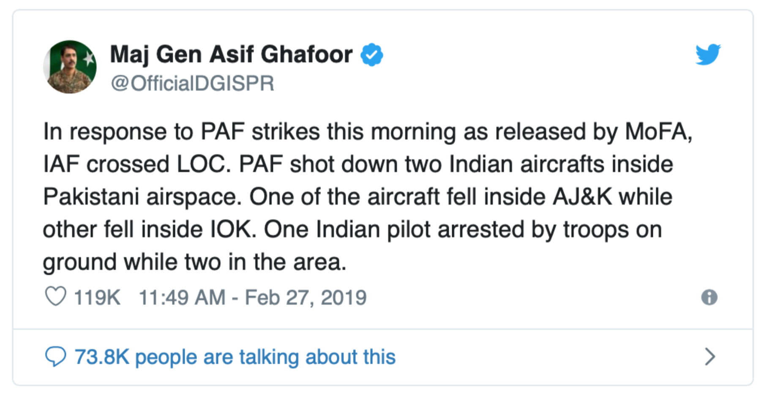This screenshot has height=398, width=764.
Task: Click the 119K likes count
Action: (x=97, y=297)
